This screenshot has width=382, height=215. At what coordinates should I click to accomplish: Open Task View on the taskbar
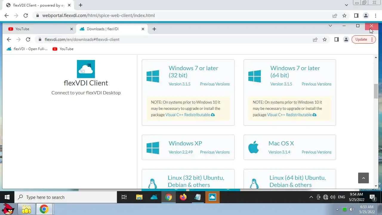tap(124, 197)
